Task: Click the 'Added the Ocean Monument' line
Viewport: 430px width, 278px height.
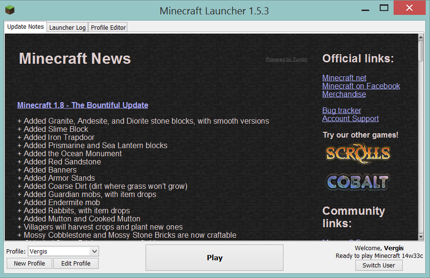Action: (x=69, y=154)
